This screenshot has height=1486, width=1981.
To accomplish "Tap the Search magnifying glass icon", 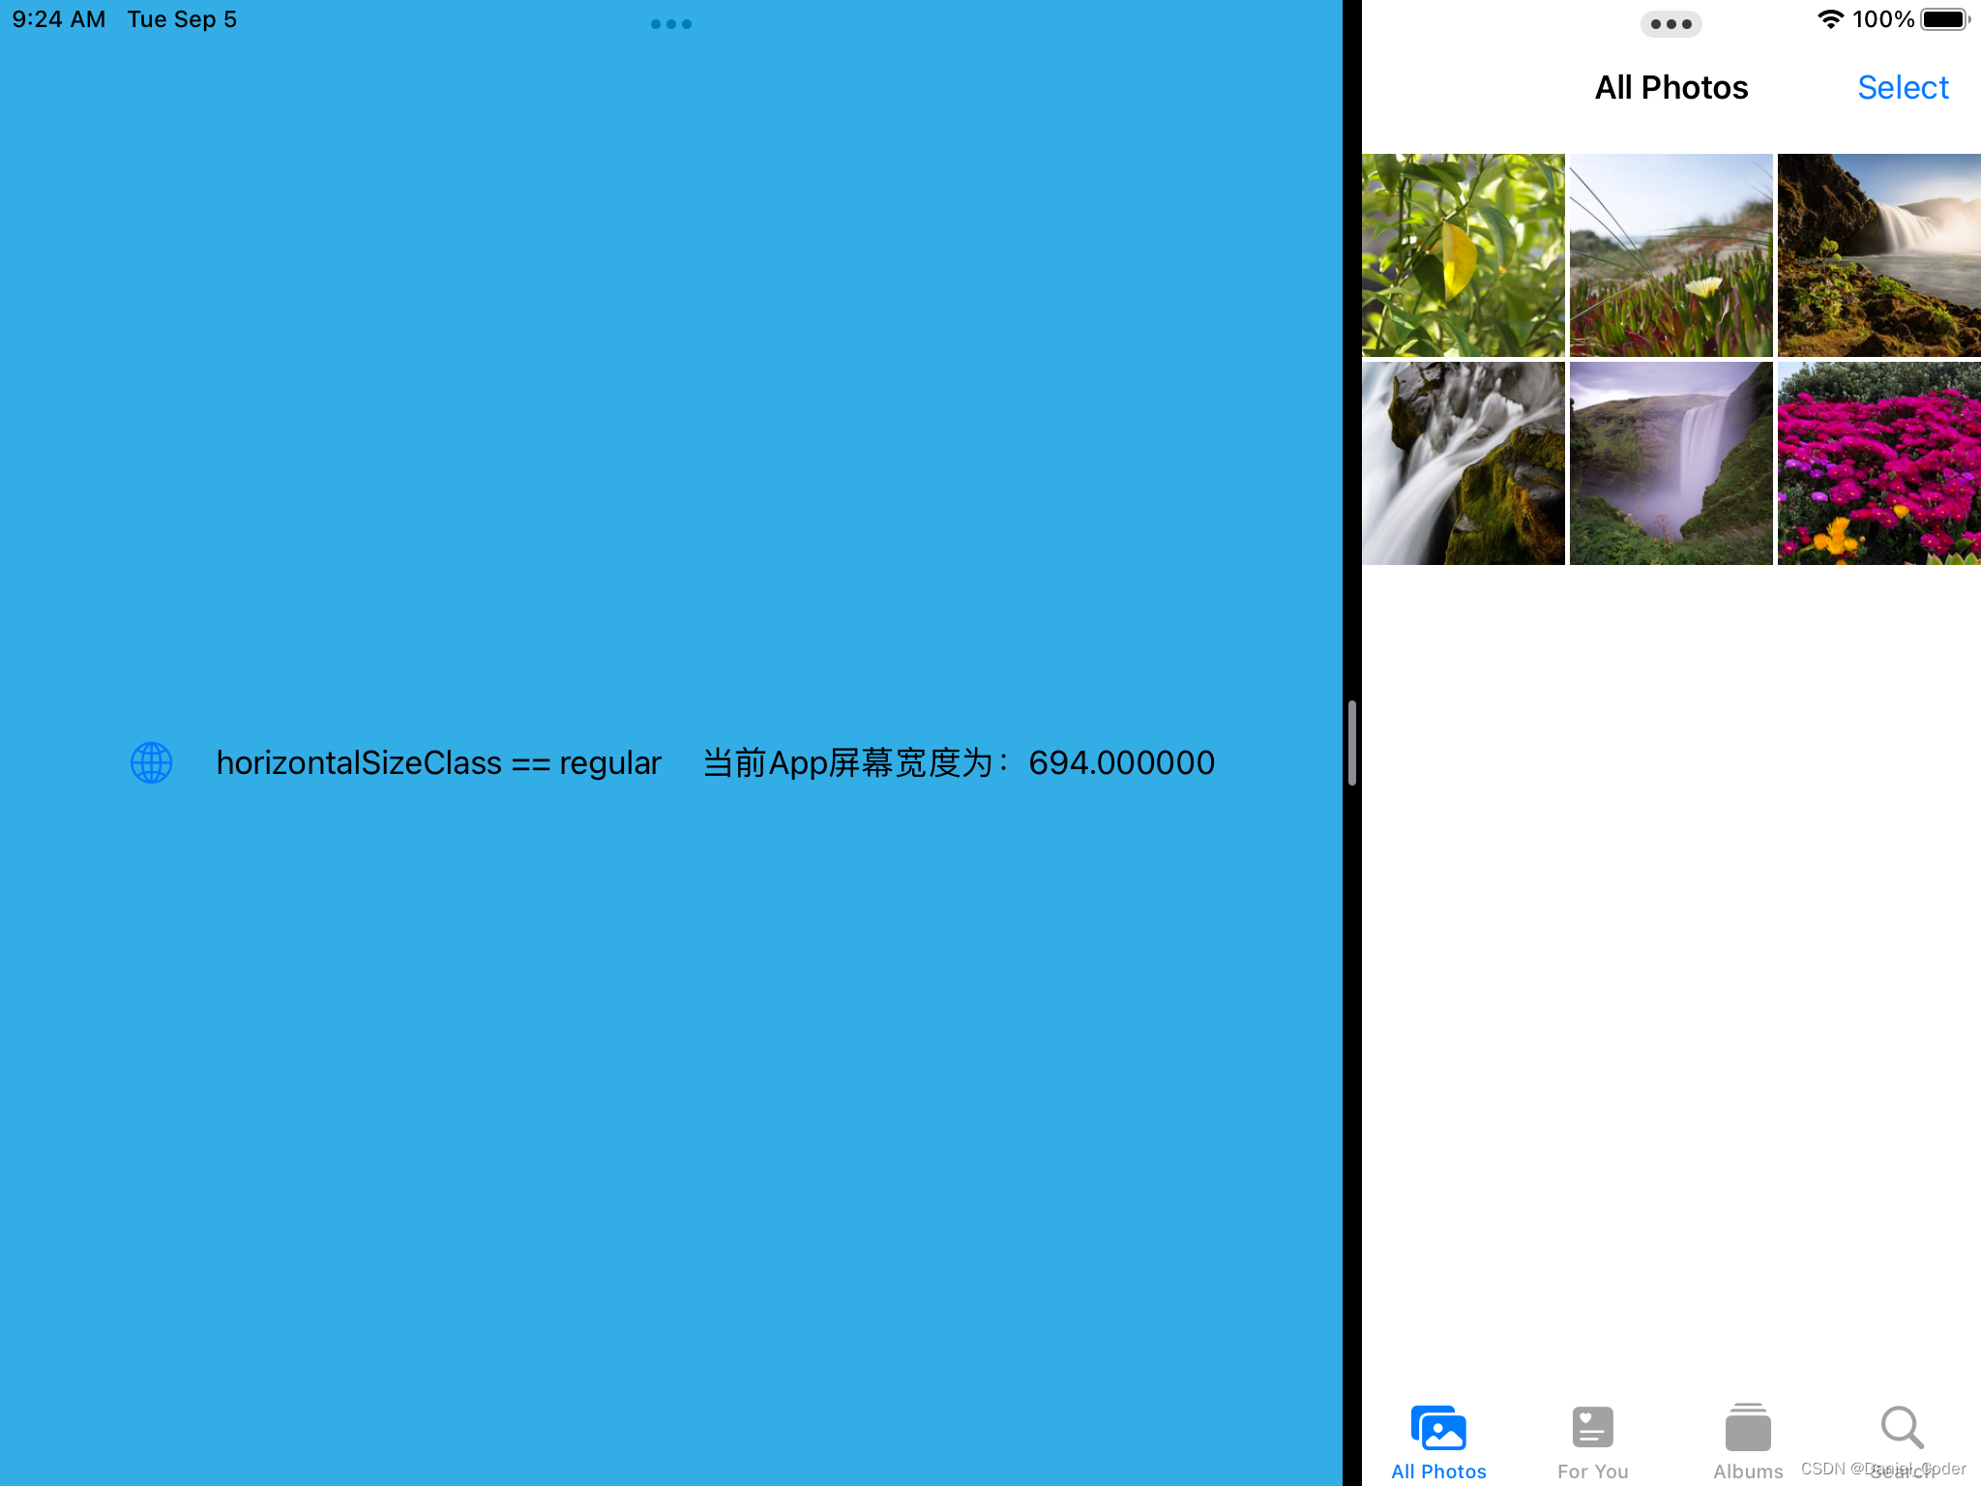I will point(1902,1427).
